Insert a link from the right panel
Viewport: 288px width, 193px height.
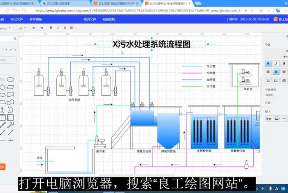tap(268, 119)
